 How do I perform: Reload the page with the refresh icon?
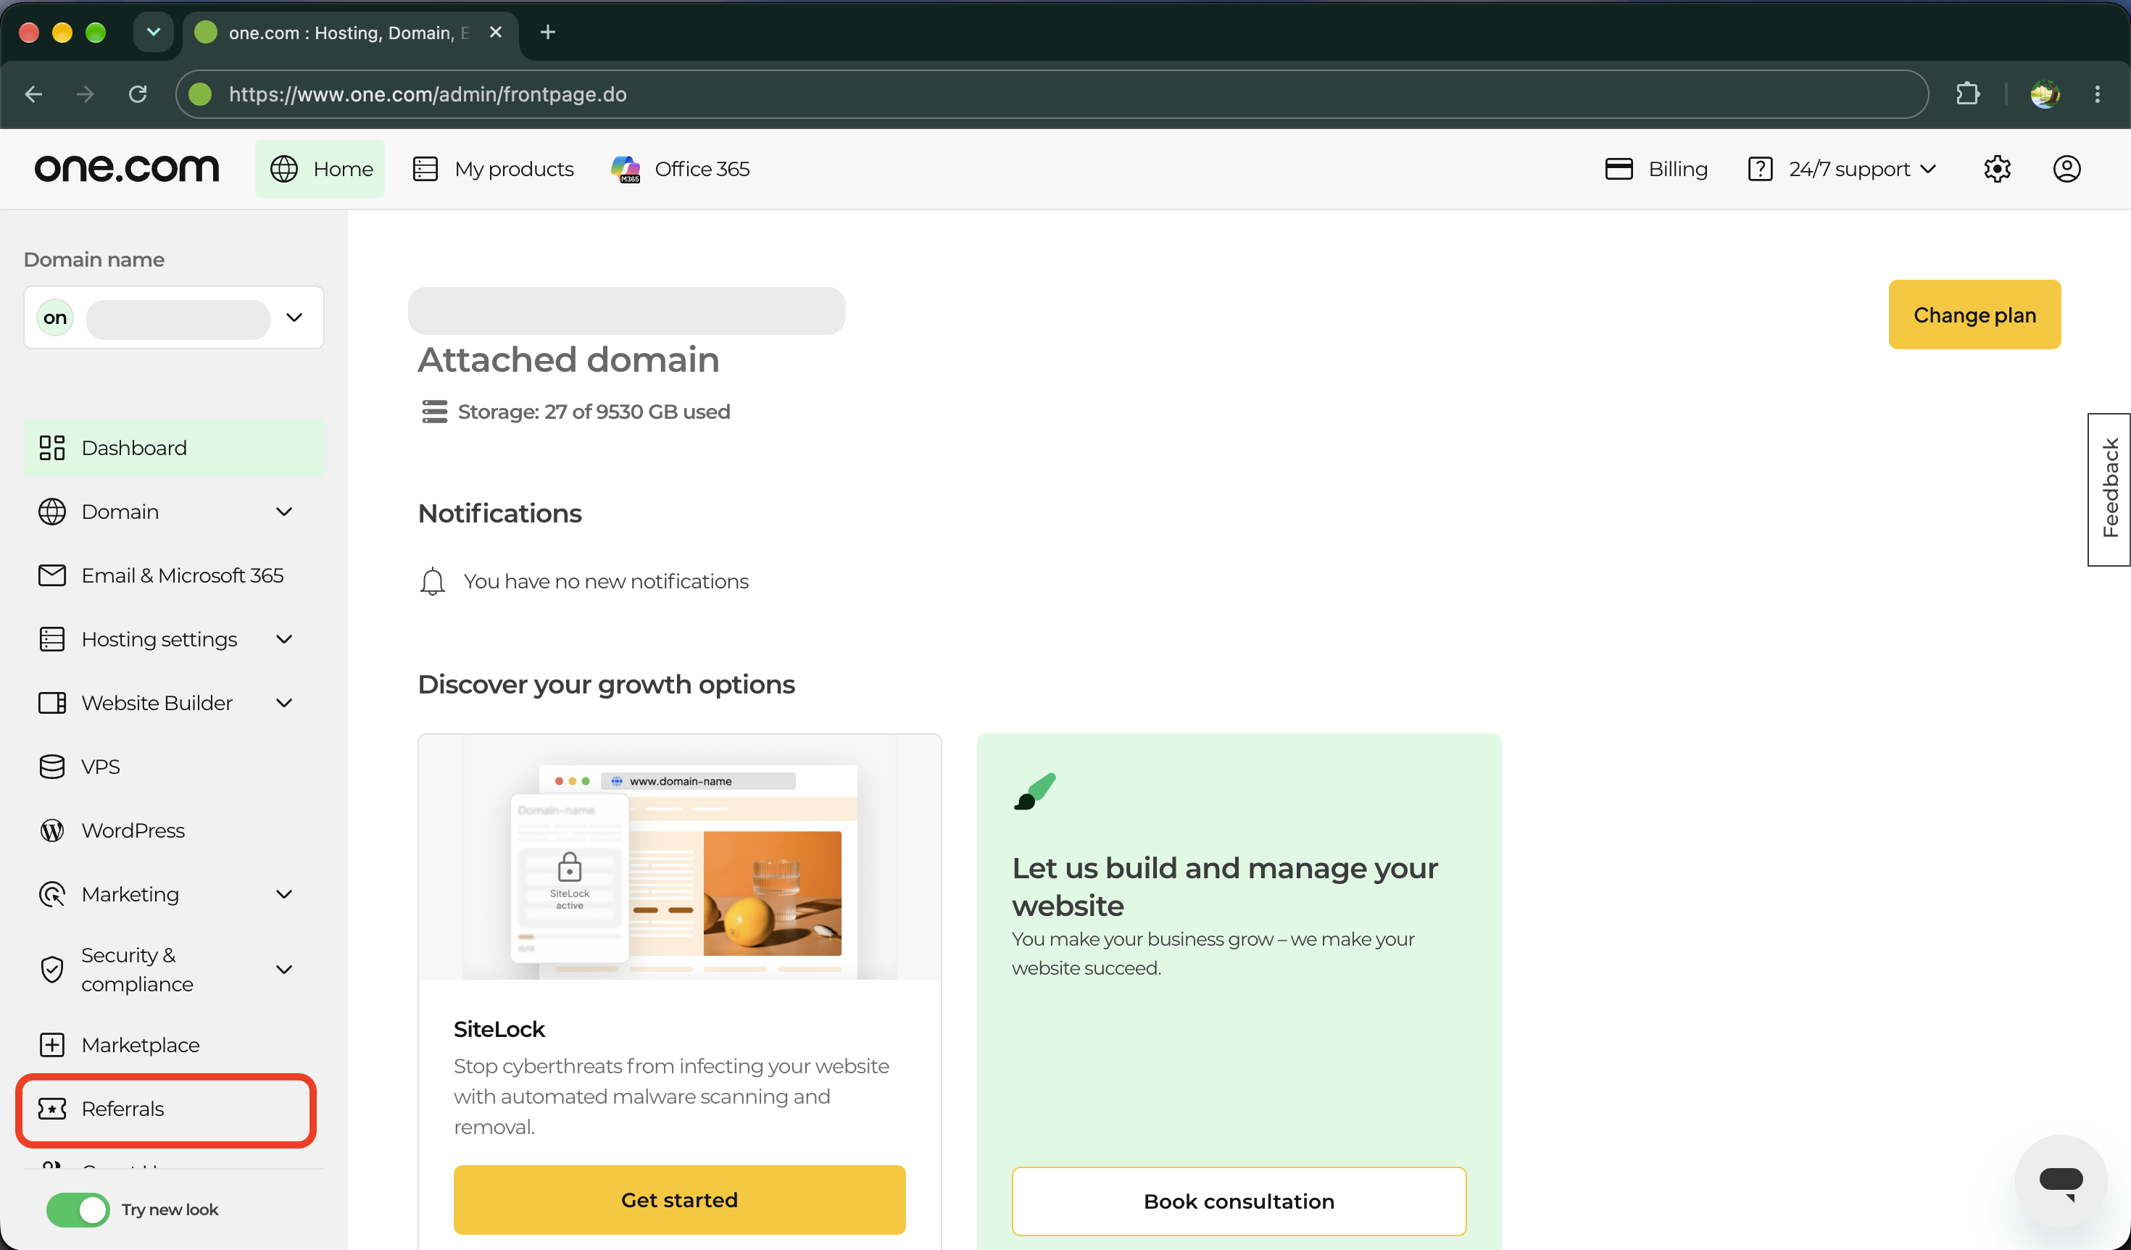[138, 93]
